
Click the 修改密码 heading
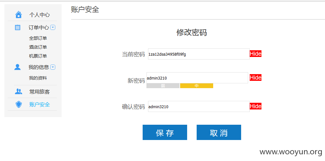pos(192,32)
